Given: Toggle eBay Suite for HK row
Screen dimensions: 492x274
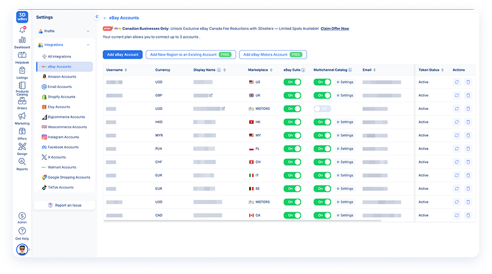Looking at the screenshot, I should point(292,122).
